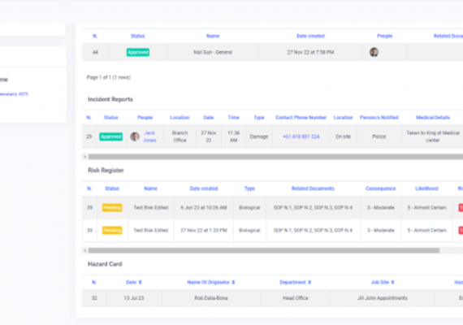The image size is (463, 325).
Task: Click N. header in top table
Action: (x=95, y=36)
